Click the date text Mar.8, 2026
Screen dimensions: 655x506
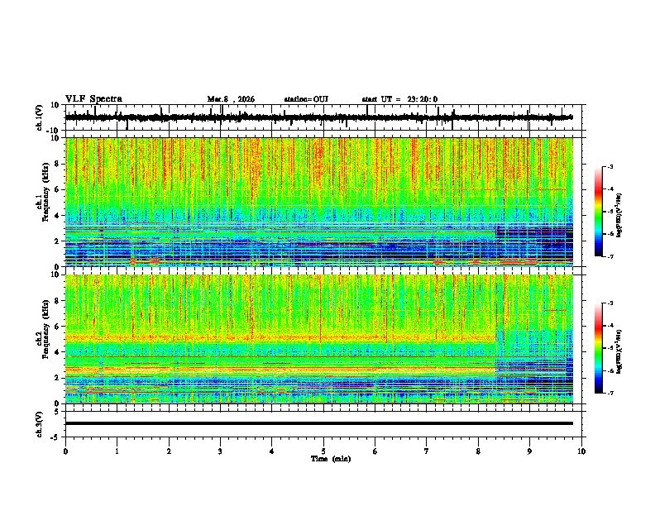(231, 99)
